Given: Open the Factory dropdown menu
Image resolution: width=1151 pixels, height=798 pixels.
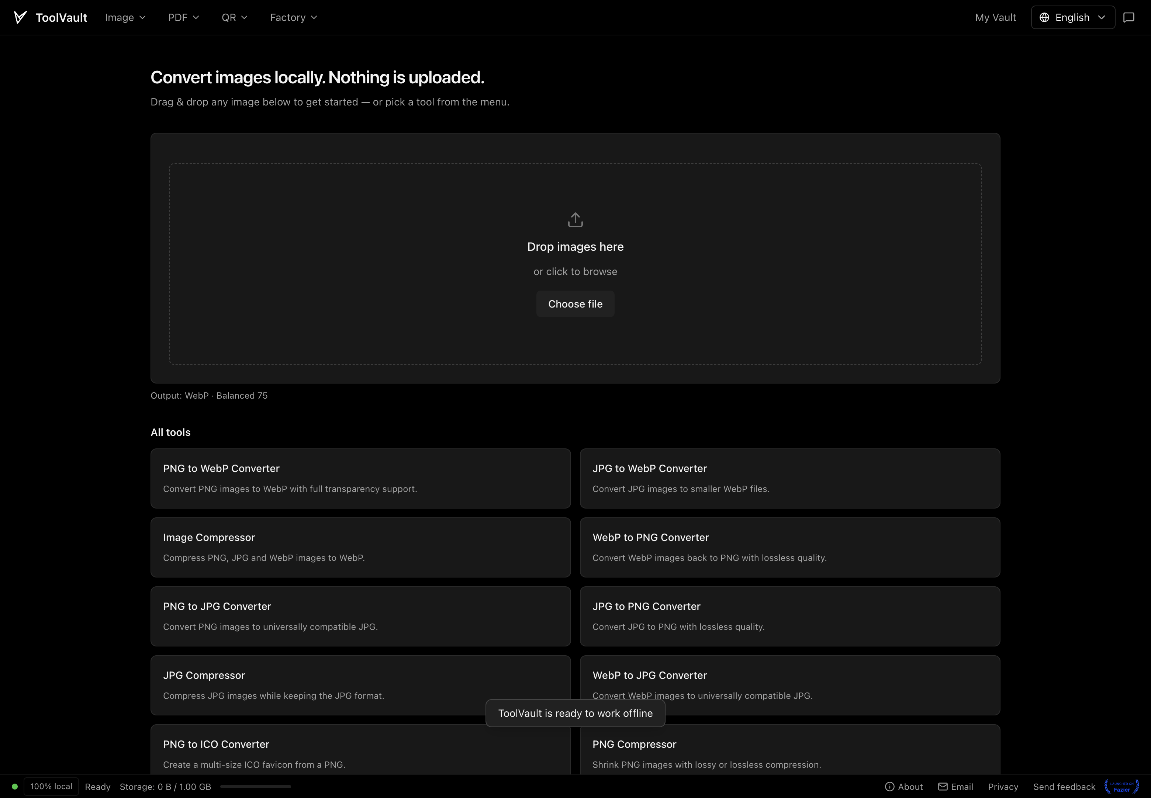Looking at the screenshot, I should [294, 17].
